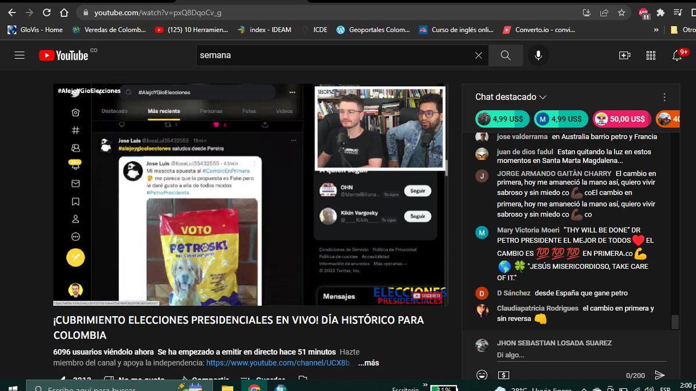Open the YouTube apps grid icon
The height and width of the screenshot is (391, 696).
(651, 55)
